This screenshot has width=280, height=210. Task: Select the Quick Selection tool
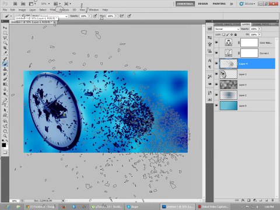point(5,43)
